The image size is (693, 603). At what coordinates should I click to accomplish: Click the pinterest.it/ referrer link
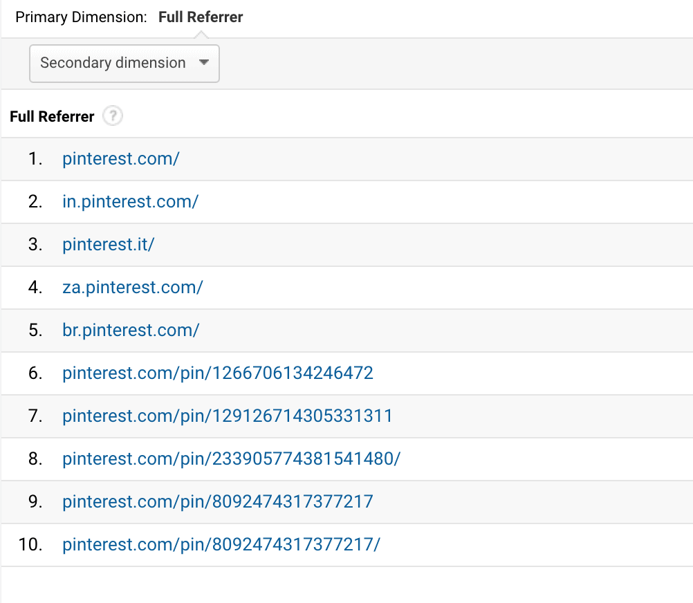[x=108, y=244]
